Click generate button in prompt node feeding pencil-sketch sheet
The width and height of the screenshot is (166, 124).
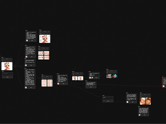click(x=32, y=40)
